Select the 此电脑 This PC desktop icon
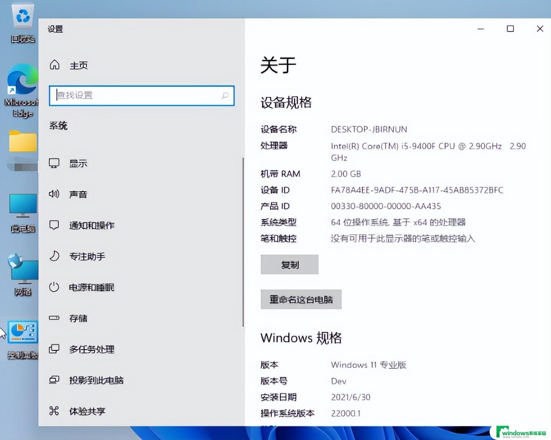The image size is (551, 440). (23, 213)
